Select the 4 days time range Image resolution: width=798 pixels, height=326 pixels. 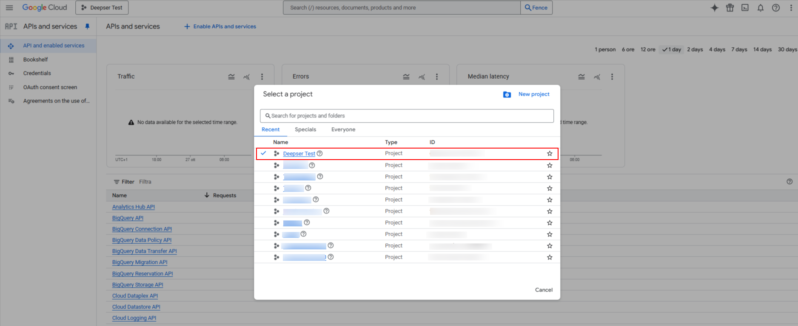point(717,49)
